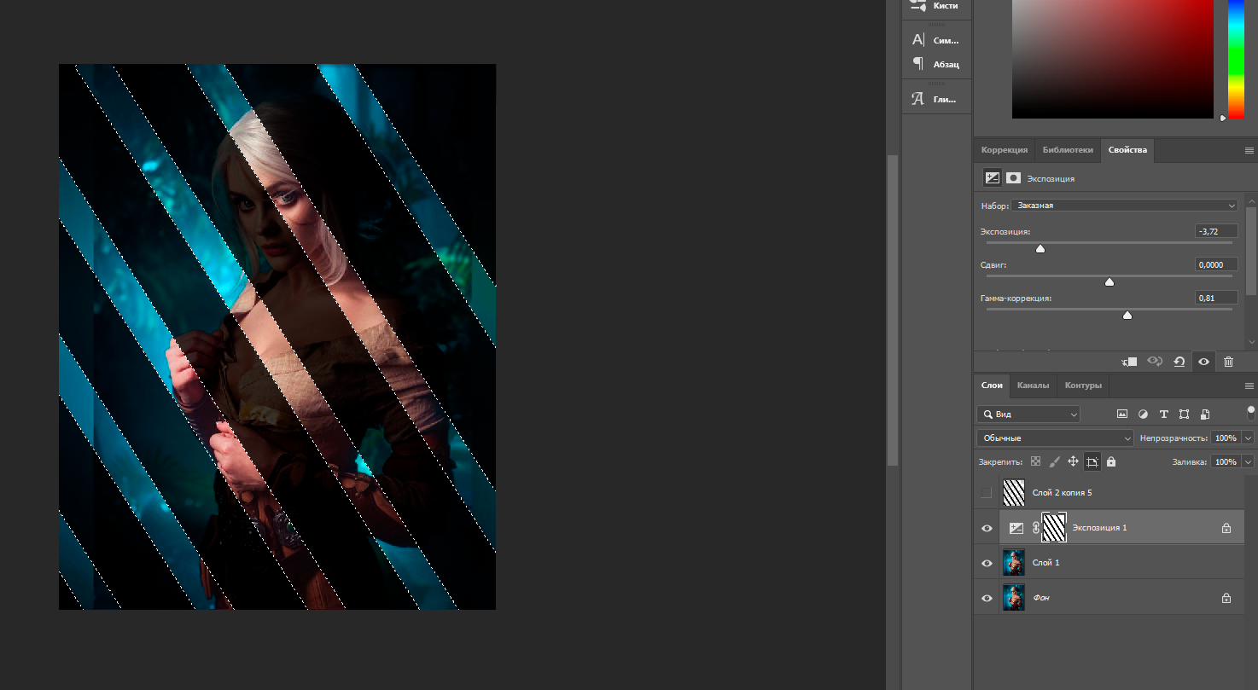Click the Сдвиг value field 0,0000

coord(1216,264)
